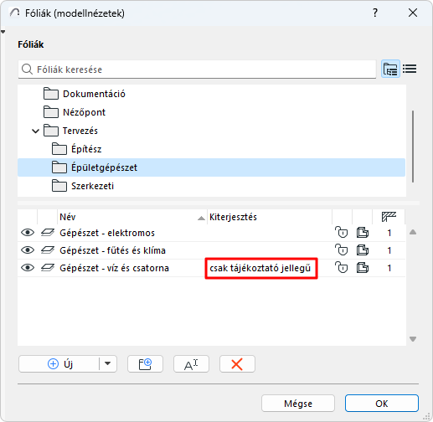Toggle solid/wireframe mode for Gépészet - elektromos
Viewport: 433px width, 422px height.
(x=363, y=233)
